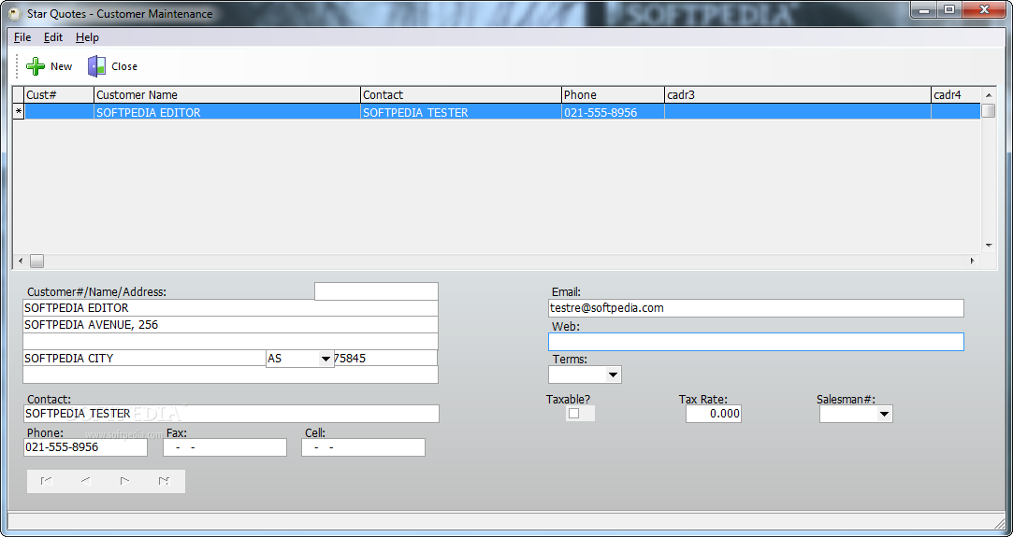Click the Phone column header
Viewport: 1013px width, 537px height.
pos(613,94)
